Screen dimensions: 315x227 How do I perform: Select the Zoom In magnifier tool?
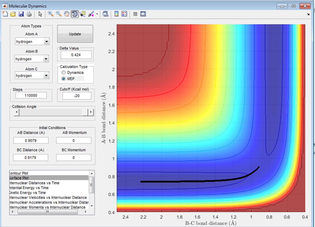51,14
